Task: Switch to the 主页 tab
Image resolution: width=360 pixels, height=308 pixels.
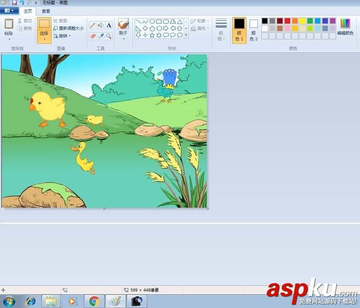Action: pyautogui.click(x=28, y=11)
